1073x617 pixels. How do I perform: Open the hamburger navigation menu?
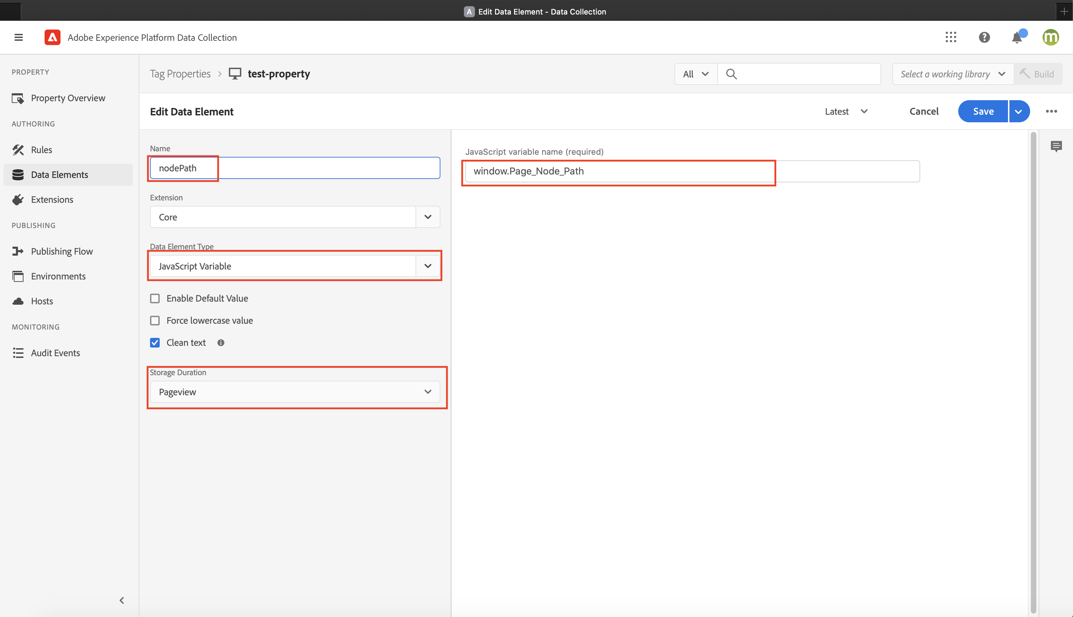[19, 37]
